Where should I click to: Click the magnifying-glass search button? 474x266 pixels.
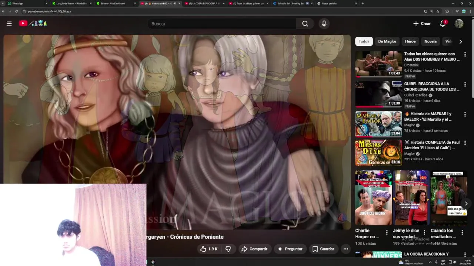(x=305, y=24)
